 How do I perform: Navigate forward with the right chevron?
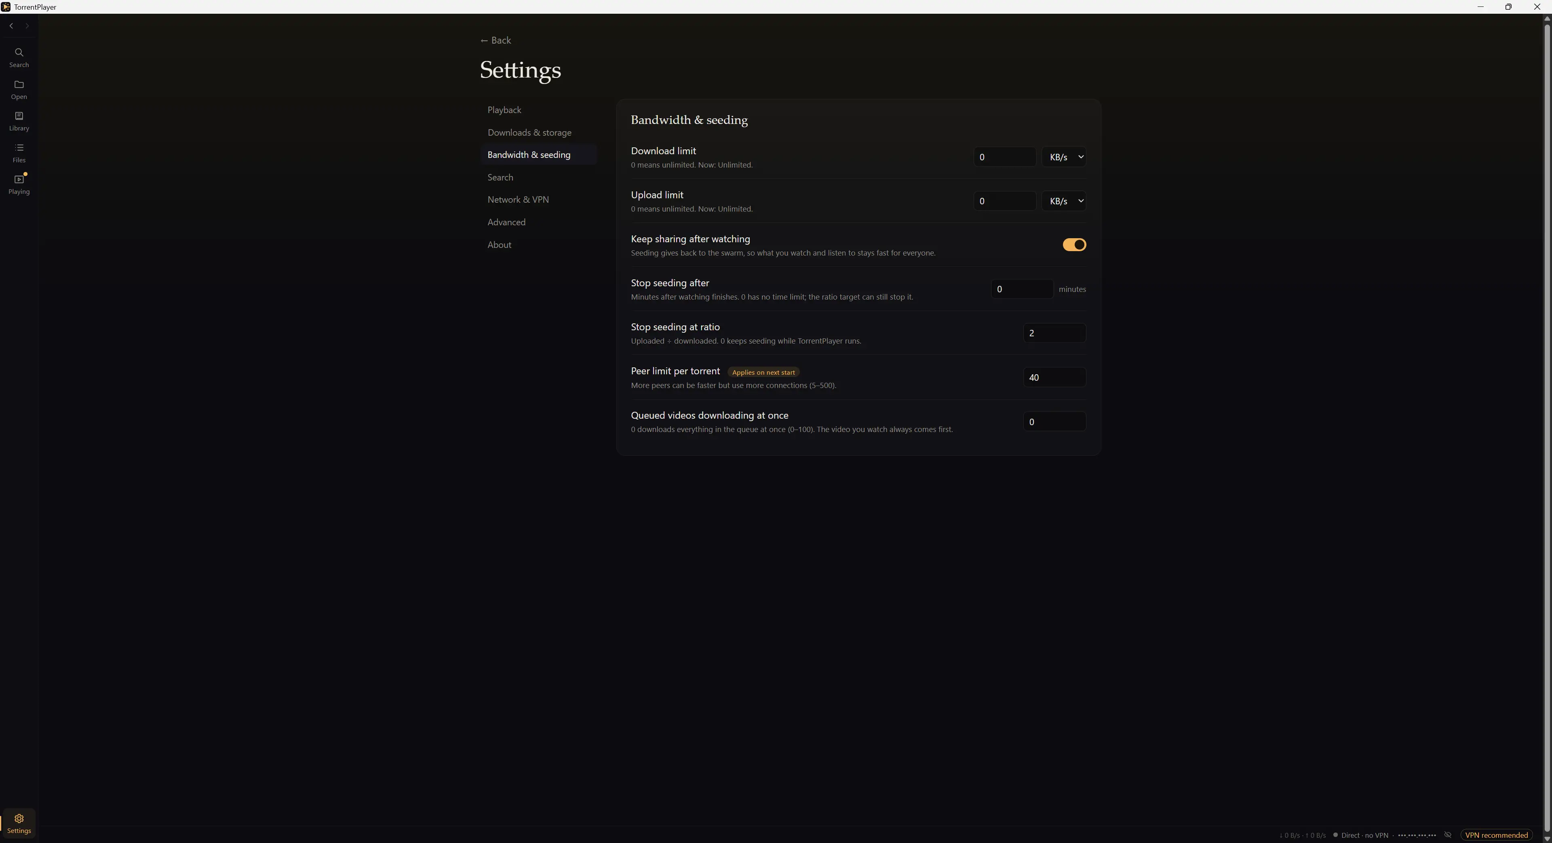[27, 26]
